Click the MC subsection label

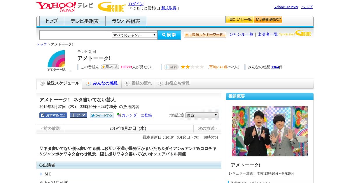[x=48, y=174]
